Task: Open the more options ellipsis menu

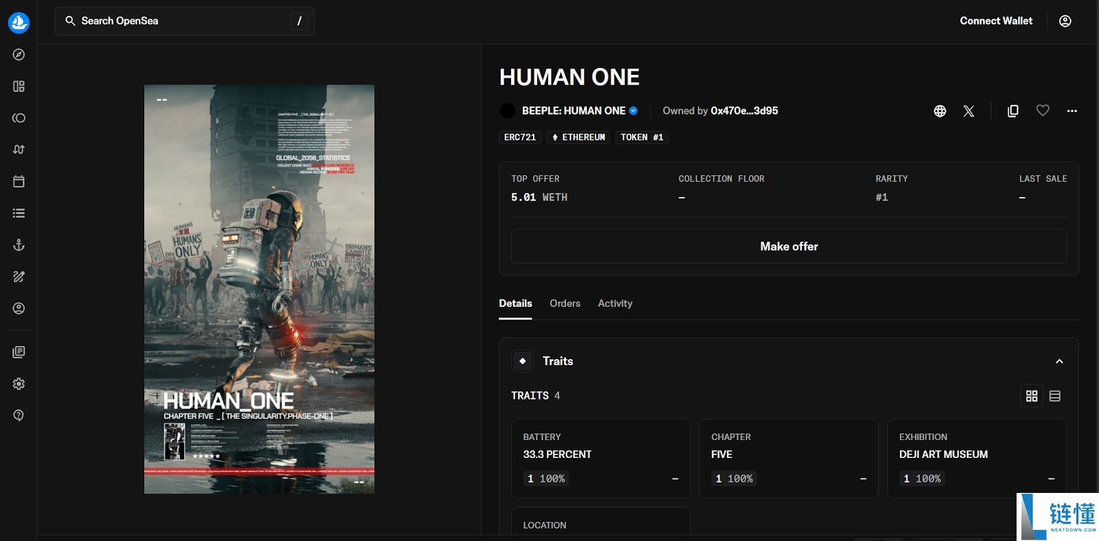Action: 1072,111
